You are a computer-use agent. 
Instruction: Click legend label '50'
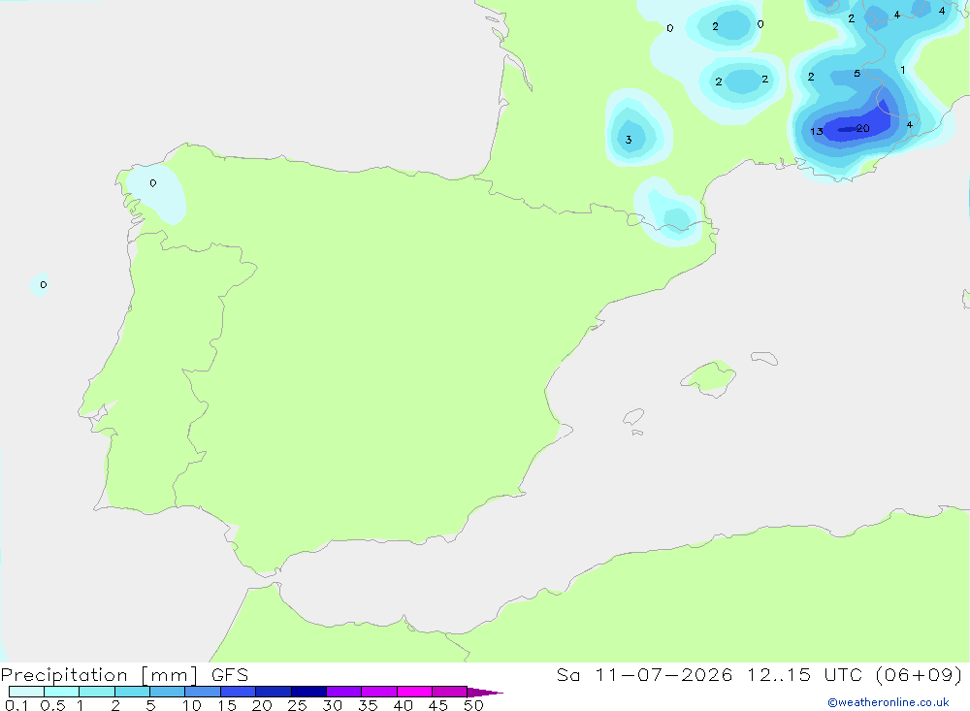pos(474,705)
